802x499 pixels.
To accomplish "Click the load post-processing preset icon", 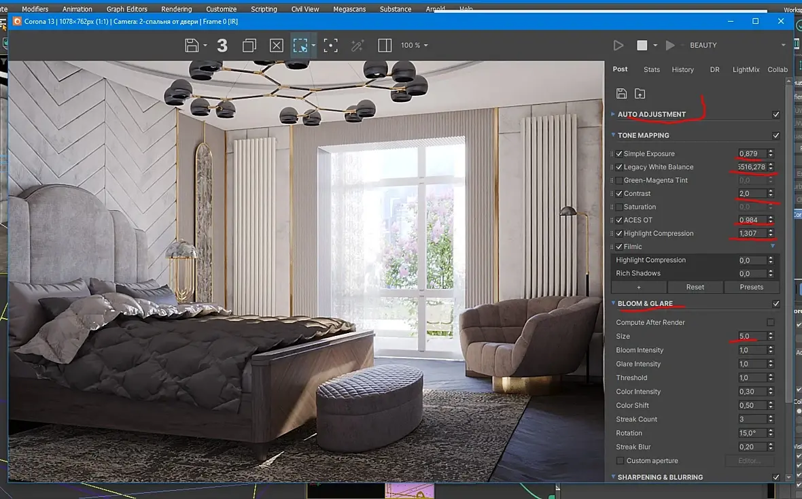I will 640,94.
